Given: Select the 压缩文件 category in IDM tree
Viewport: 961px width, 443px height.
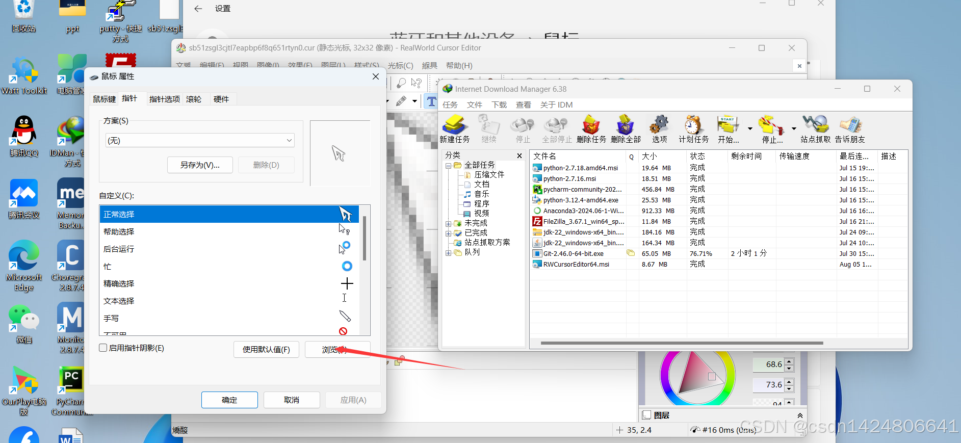Looking at the screenshot, I should pyautogui.click(x=489, y=174).
